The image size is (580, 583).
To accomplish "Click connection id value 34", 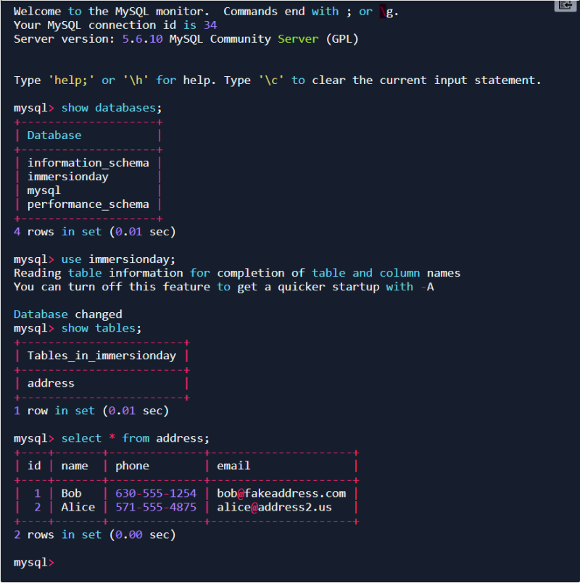I will click(x=210, y=25).
